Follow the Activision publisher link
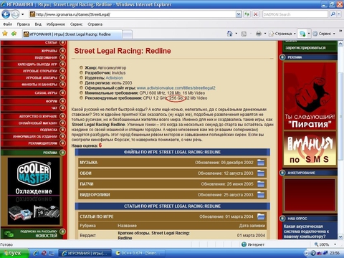Screen dimensions: 344x258 114,78
